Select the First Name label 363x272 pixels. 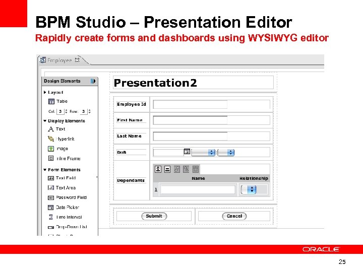click(130, 120)
